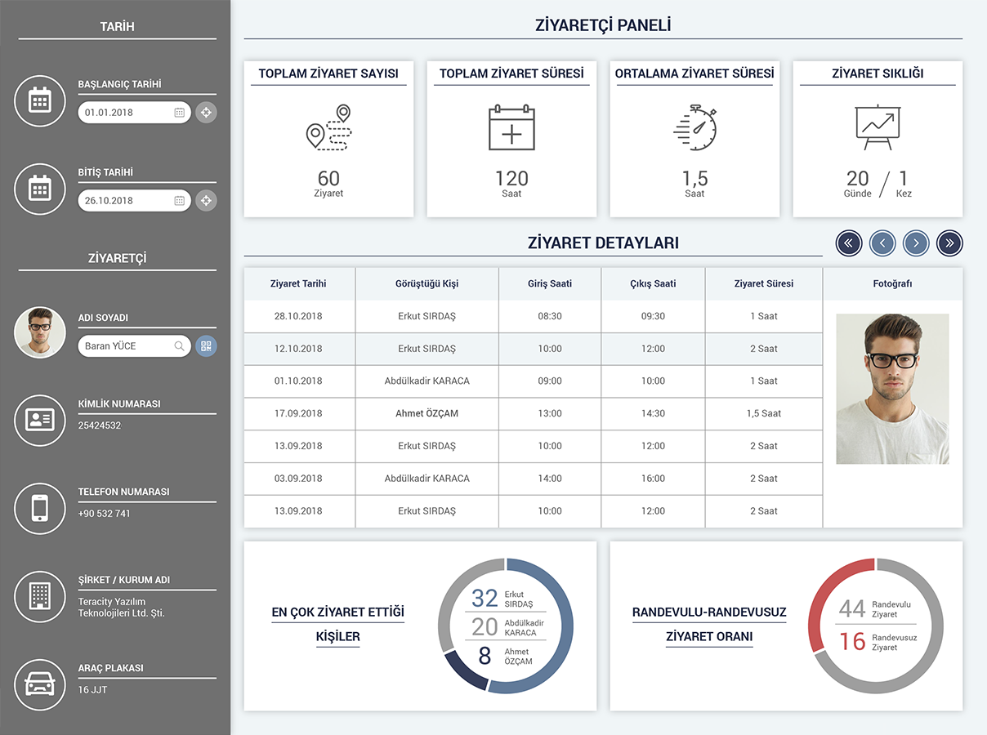
Task: Click the search magnifier in the name field
Action: pos(179,346)
